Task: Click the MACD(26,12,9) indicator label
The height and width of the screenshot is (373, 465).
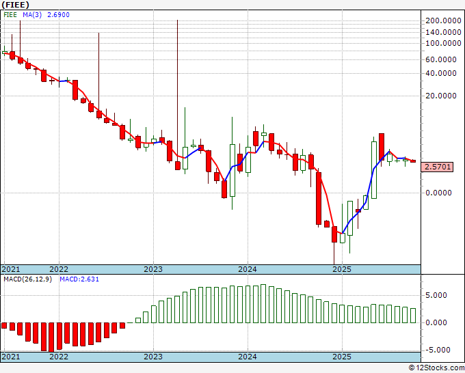Action: tap(27, 279)
